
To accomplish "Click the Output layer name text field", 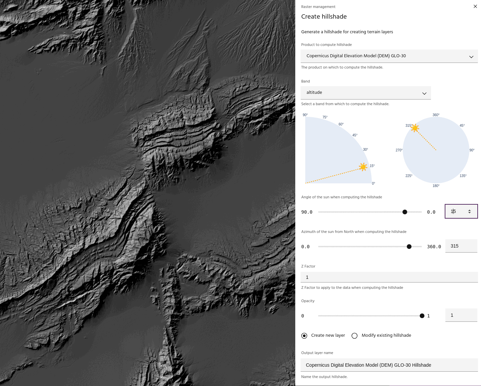I will (x=389, y=365).
